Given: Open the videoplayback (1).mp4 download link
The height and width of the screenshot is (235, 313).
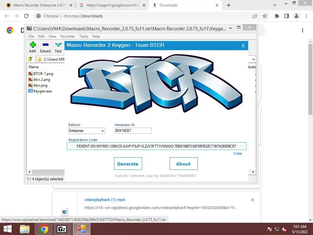Looking at the screenshot, I should [105, 200].
